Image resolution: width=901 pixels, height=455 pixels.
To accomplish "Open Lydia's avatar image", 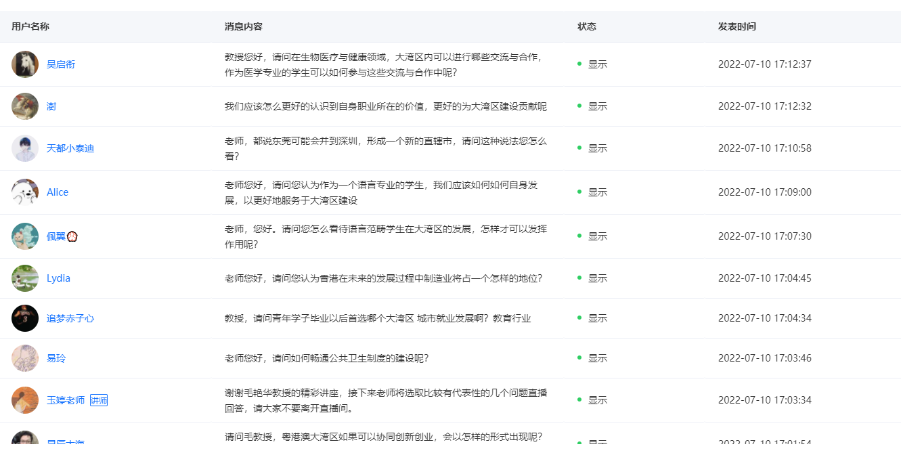I will pos(25,278).
